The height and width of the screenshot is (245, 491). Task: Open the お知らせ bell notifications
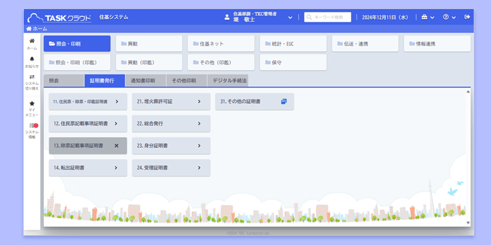click(x=32, y=59)
